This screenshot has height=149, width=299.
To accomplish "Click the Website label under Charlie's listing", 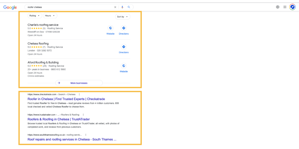I will click(110, 34).
